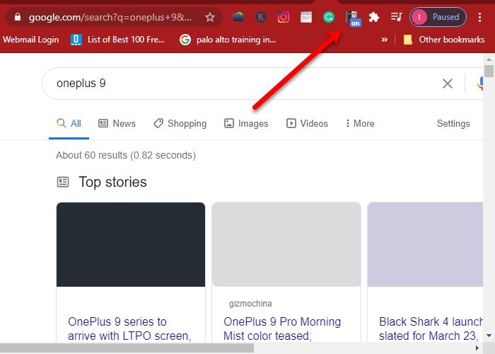Open Chrome three-dot menu
Image resolution: width=495 pixels, height=354 pixels.
479,17
